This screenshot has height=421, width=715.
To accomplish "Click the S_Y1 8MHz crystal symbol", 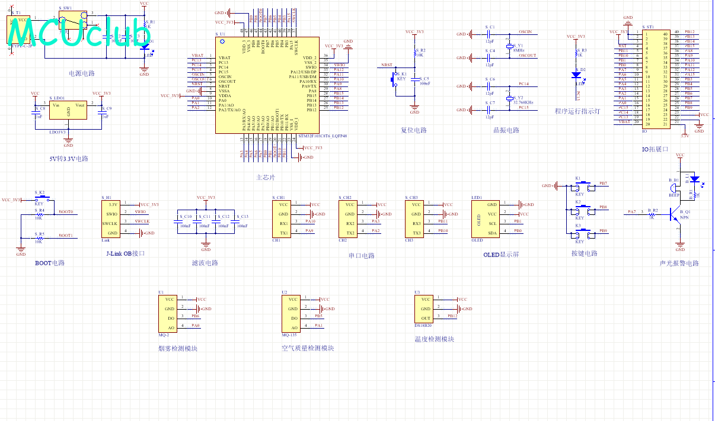I will click(x=509, y=46).
